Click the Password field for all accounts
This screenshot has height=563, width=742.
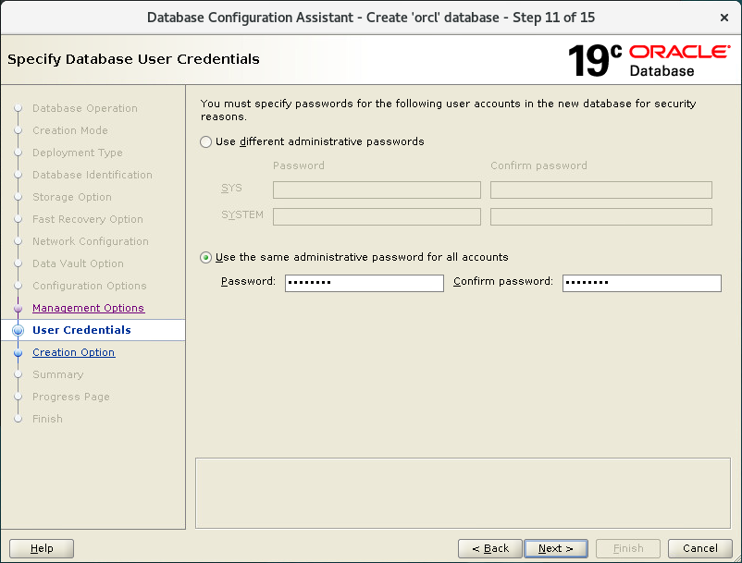364,283
